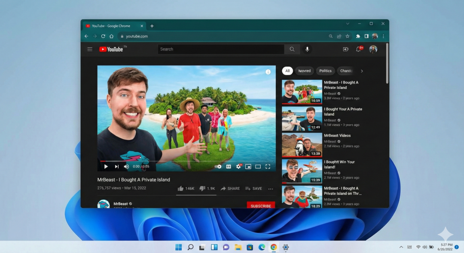Open the MrBeast channel name link

click(120, 204)
